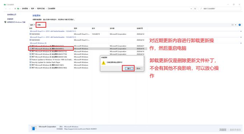Click the shield icon beside Windows features link

[x=5, y=22]
